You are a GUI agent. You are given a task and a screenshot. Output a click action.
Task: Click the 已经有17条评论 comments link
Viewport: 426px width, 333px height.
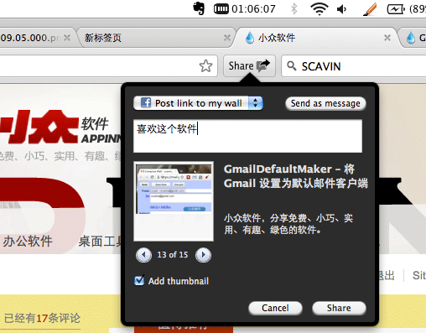tap(42, 318)
